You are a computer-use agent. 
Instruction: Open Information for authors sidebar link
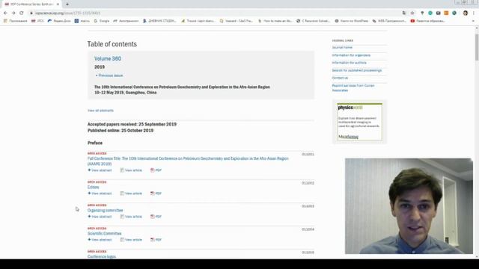click(350, 63)
